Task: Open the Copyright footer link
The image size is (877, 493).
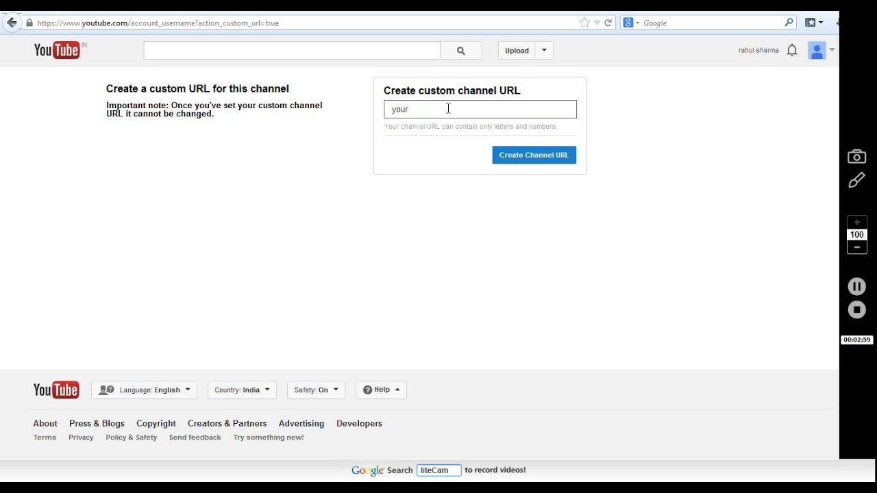Action: (x=156, y=423)
